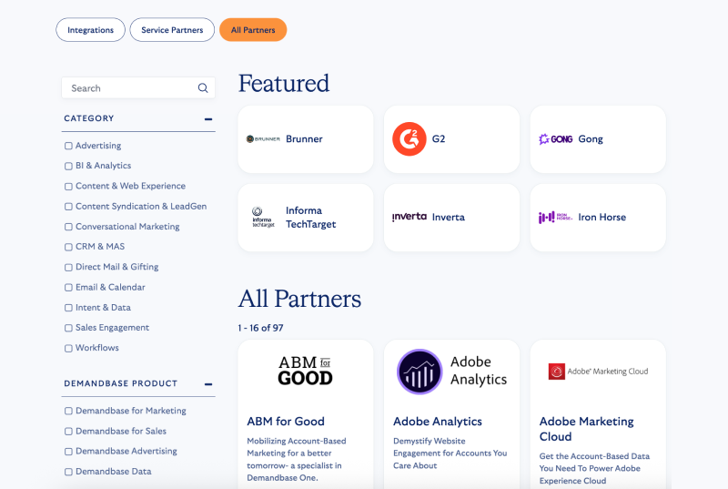The height and width of the screenshot is (489, 728).
Task: Open the Brunner featured partner name
Action: (304, 138)
